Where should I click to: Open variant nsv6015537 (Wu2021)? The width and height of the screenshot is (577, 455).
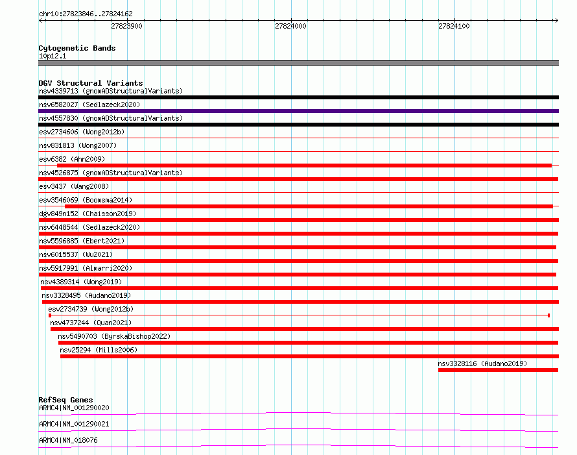(x=76, y=254)
